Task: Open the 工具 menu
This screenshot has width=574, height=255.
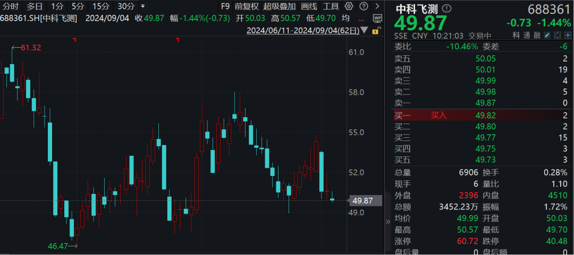Action: 331,6
